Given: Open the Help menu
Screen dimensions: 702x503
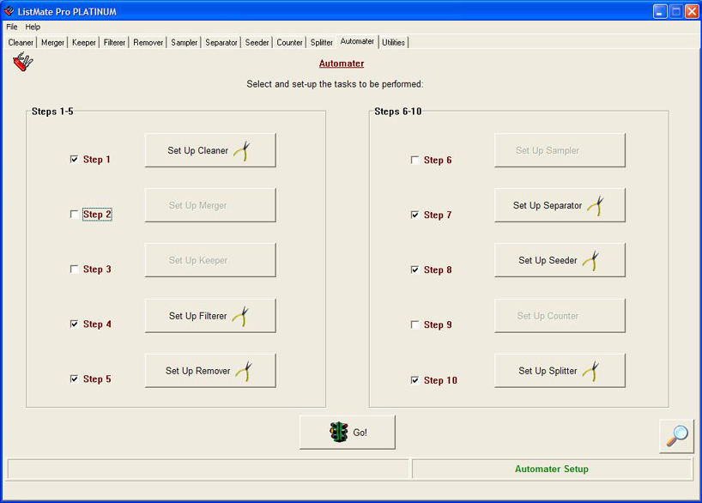Looking at the screenshot, I should pyautogui.click(x=33, y=27).
